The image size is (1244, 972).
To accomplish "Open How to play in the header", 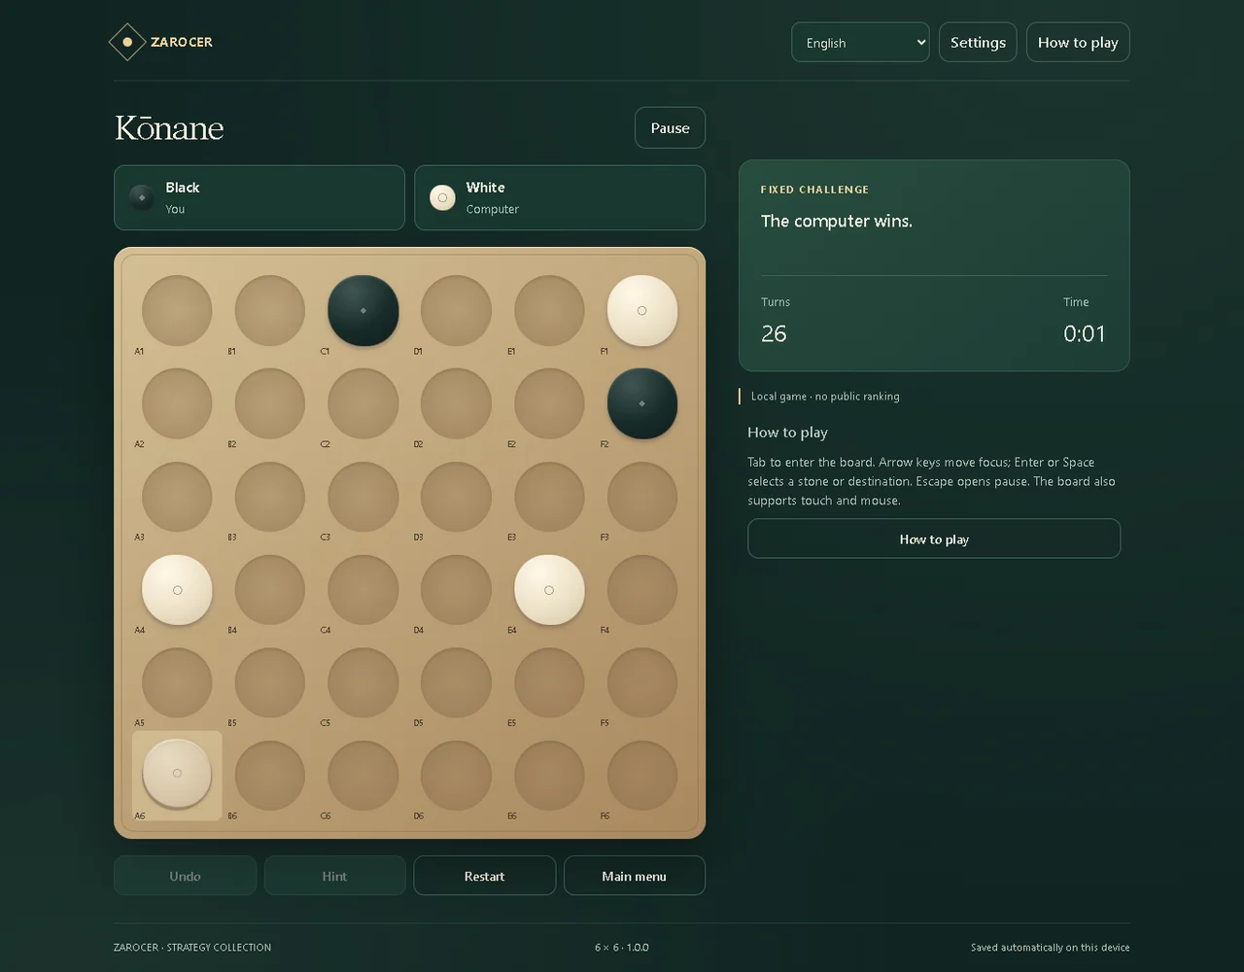I will 1078,42.
